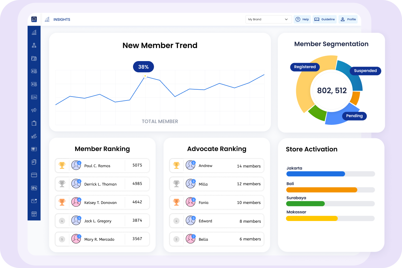Screen dimensions: 402x268
Task: Open the megaphone campaign sidebar icon
Action: 34,110
